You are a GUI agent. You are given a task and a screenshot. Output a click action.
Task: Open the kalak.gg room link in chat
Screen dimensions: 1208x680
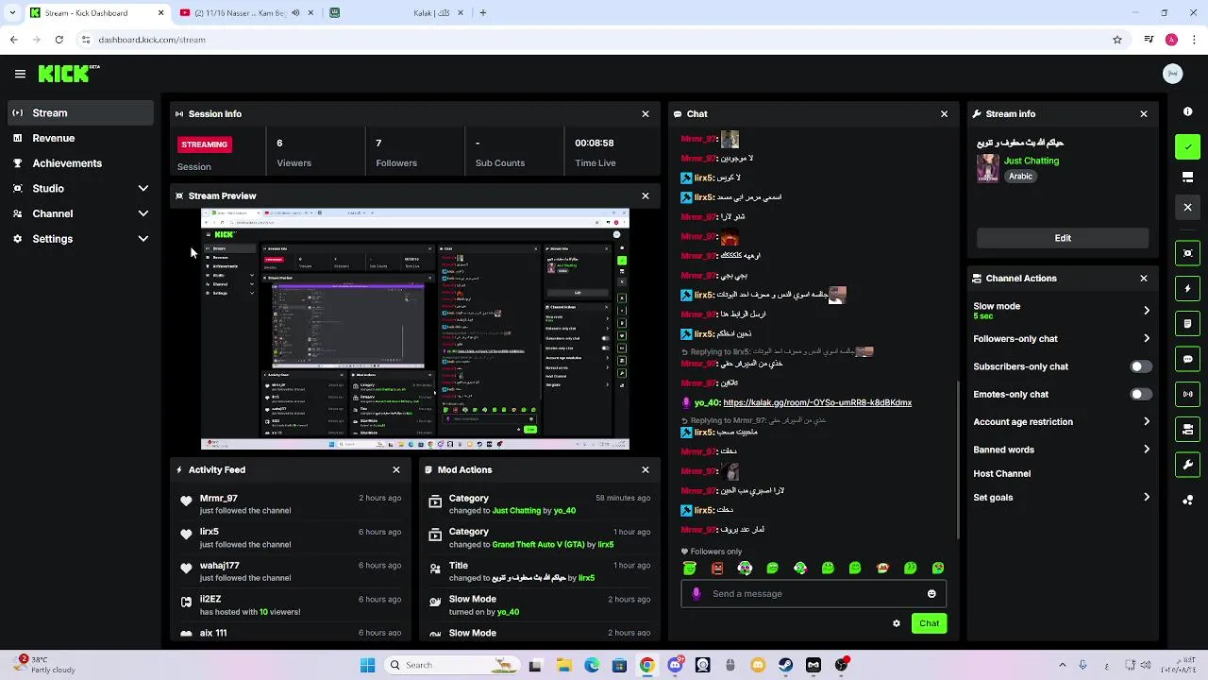(x=817, y=403)
